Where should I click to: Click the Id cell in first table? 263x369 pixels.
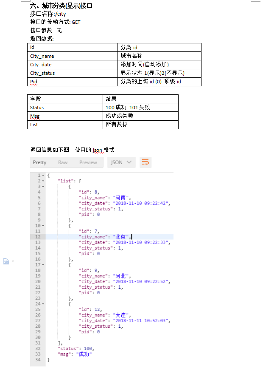pyautogui.click(x=73, y=47)
